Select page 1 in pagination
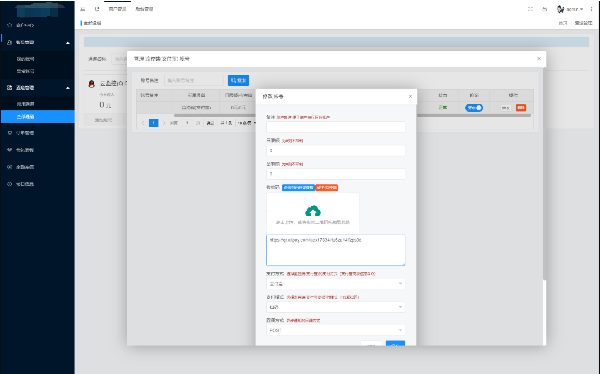The width and height of the screenshot is (600, 374). tap(153, 123)
